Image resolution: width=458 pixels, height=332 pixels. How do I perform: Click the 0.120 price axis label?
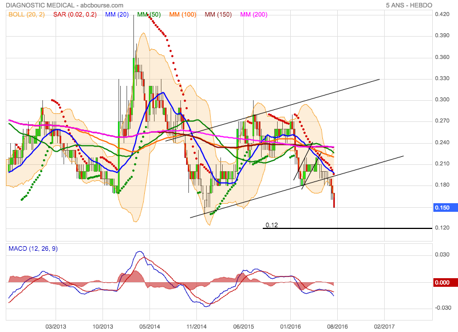click(442, 228)
